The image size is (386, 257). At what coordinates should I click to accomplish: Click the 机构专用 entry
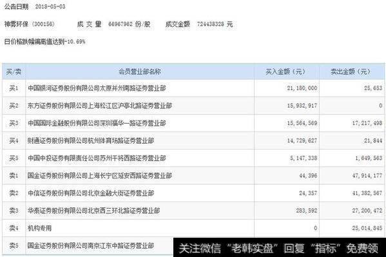pyautogui.click(x=39, y=228)
